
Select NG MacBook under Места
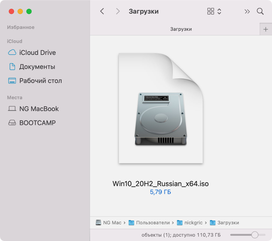click(x=39, y=109)
